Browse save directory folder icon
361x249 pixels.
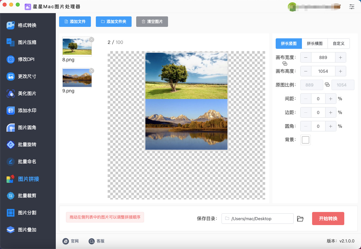300,219
